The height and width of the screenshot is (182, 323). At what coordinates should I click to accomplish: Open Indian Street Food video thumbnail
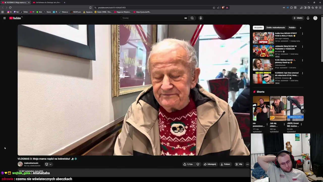pos(263,38)
